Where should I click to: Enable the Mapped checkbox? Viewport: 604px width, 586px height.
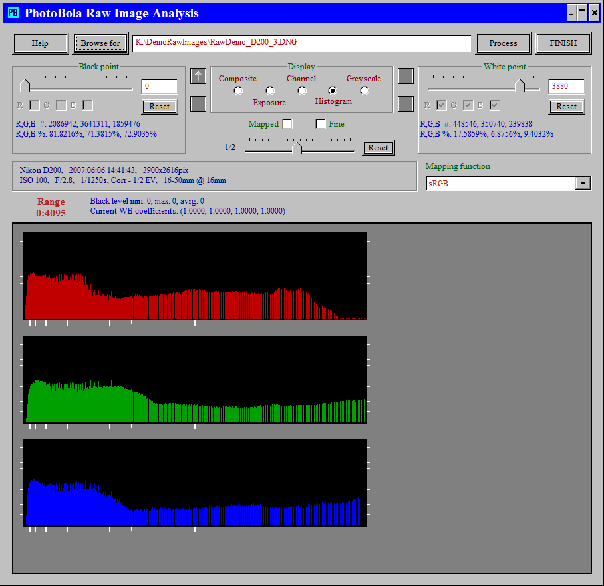287,124
